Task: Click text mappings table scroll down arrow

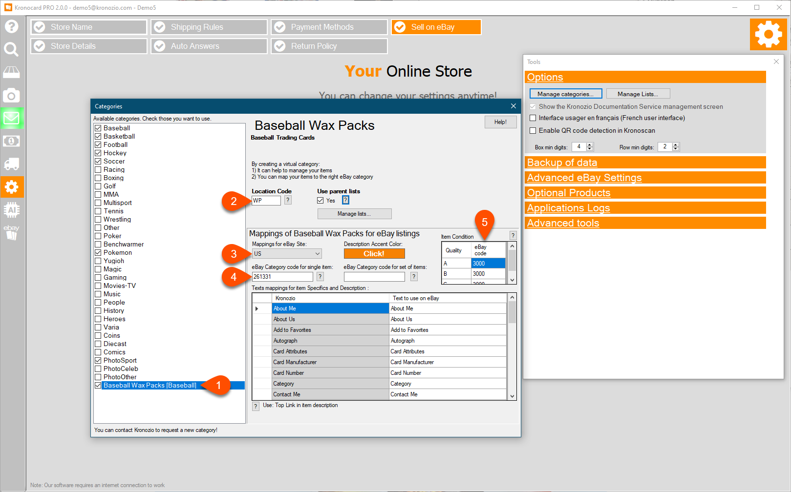Action: (513, 396)
